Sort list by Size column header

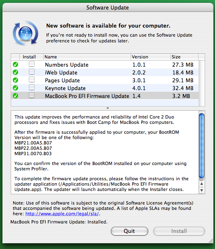pos(185,57)
